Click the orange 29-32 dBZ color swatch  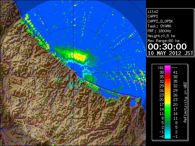click(x=168, y=86)
